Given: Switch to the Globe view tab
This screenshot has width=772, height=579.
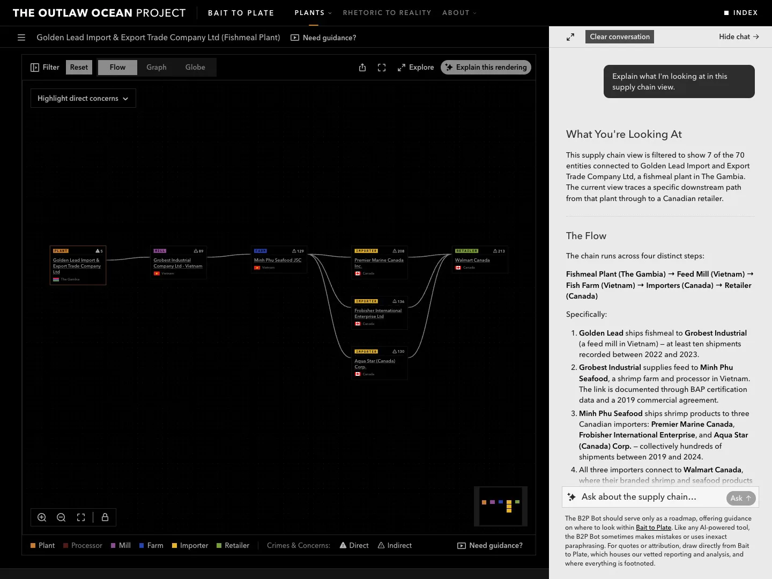Looking at the screenshot, I should pos(195,68).
